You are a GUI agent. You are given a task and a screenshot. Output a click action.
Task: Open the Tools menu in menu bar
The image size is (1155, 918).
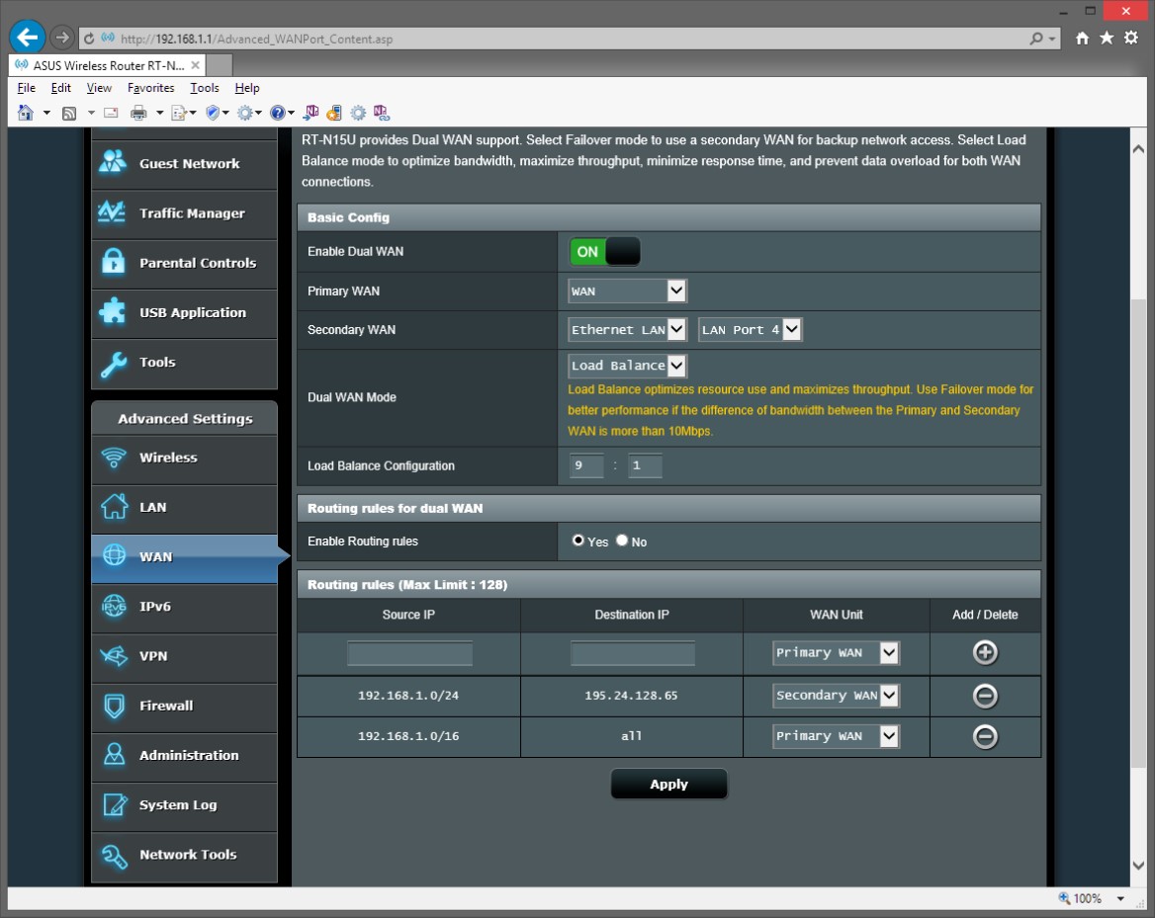pyautogui.click(x=205, y=88)
